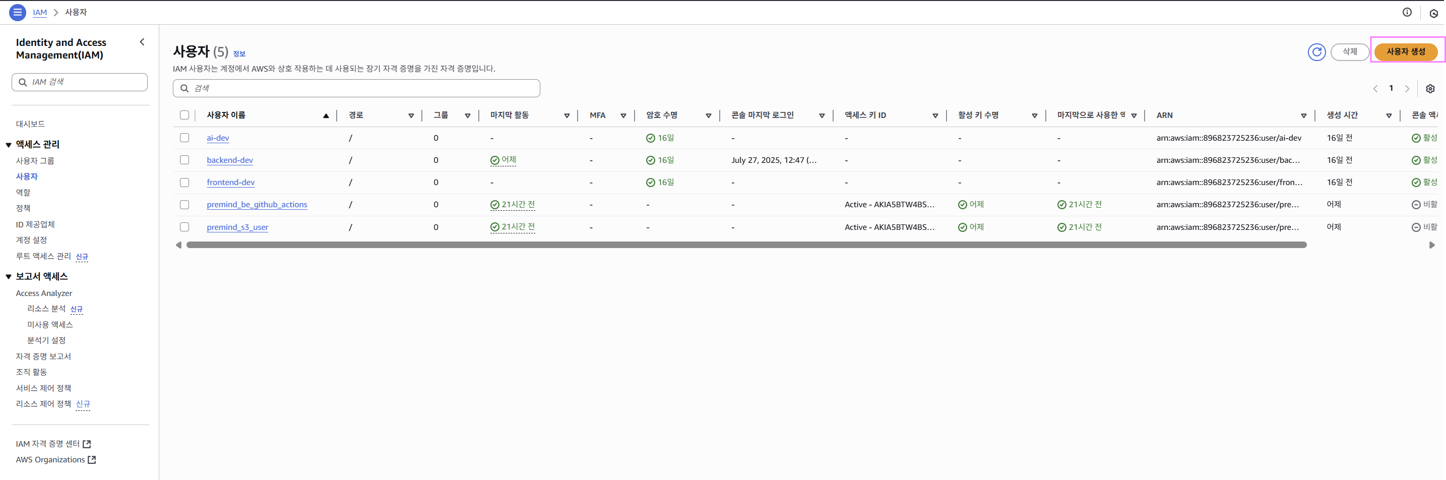Collapse the 보고서 액세스 section
The image size is (1446, 480).
[9, 277]
